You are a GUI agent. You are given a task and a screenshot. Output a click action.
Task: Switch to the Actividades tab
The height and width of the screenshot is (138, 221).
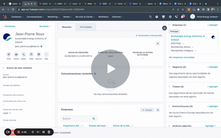pos(86,27)
